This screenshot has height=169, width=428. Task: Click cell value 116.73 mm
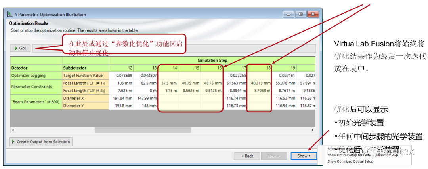(235, 106)
